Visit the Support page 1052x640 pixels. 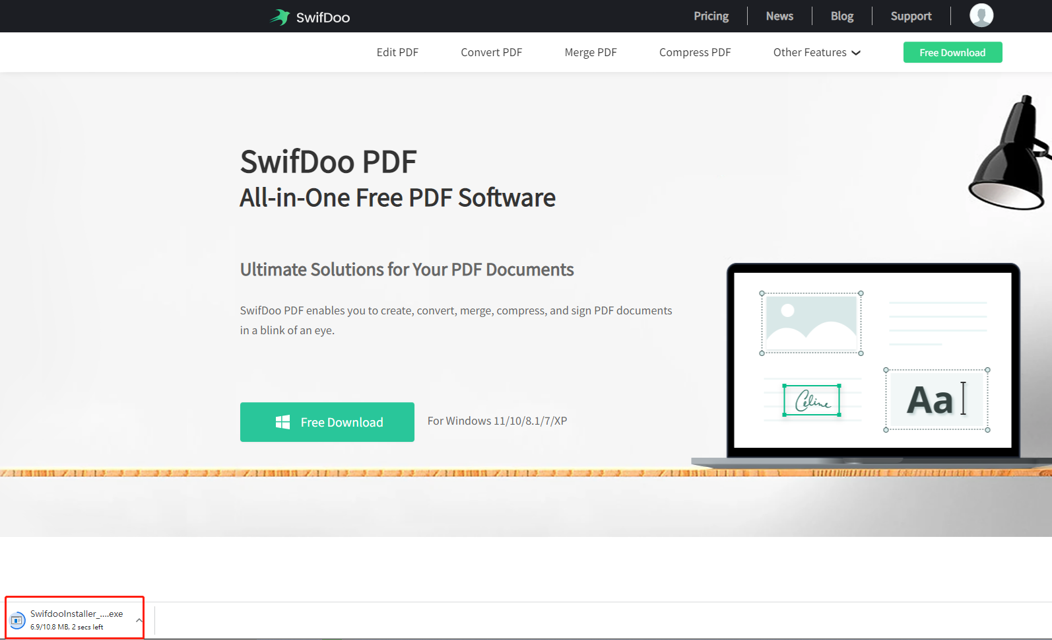(x=911, y=16)
